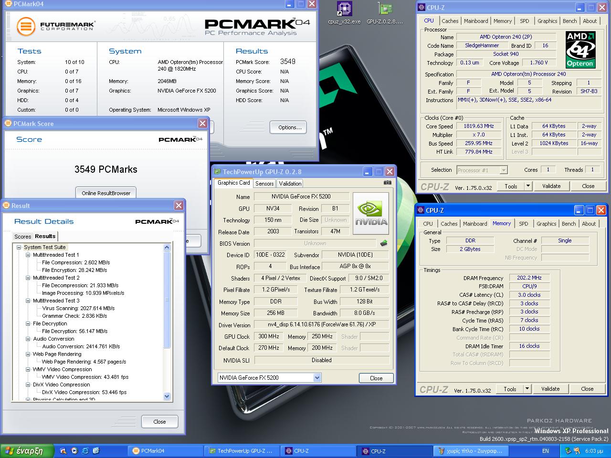The height and width of the screenshot is (458, 611).
Task: Launch Internet Explorer from quick launch
Action: (x=85, y=450)
